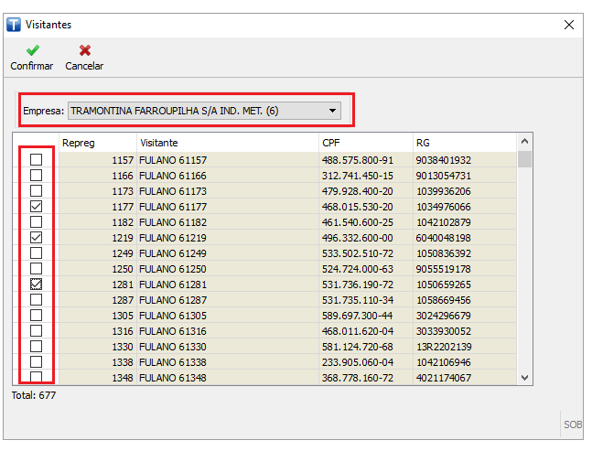Select the FULANO 61330 row
Image resolution: width=592 pixels, height=451 pixels.
point(227,347)
